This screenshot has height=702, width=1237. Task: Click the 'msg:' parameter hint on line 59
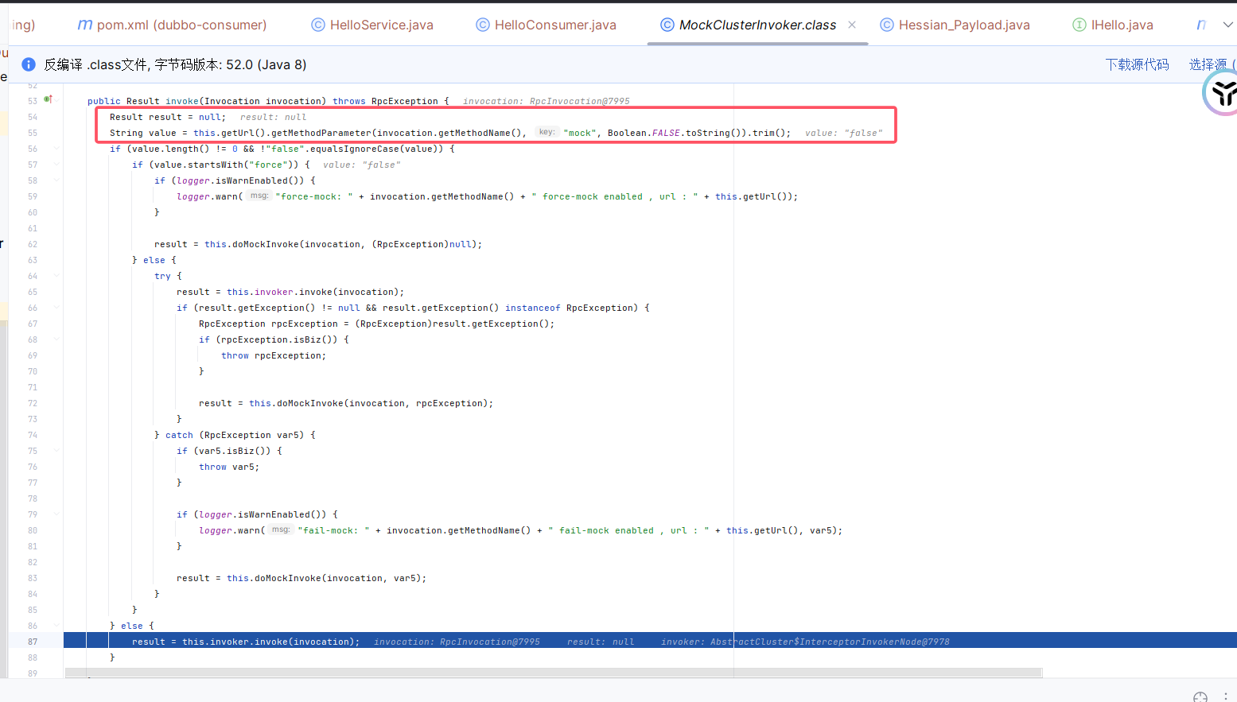point(259,196)
